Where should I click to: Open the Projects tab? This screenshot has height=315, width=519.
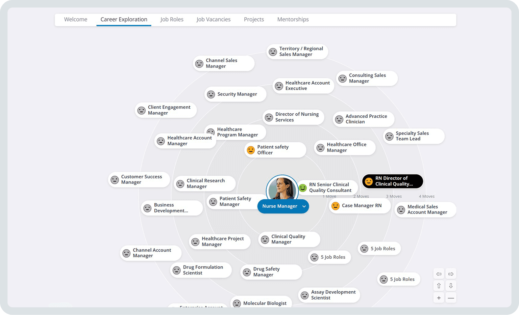tap(254, 19)
